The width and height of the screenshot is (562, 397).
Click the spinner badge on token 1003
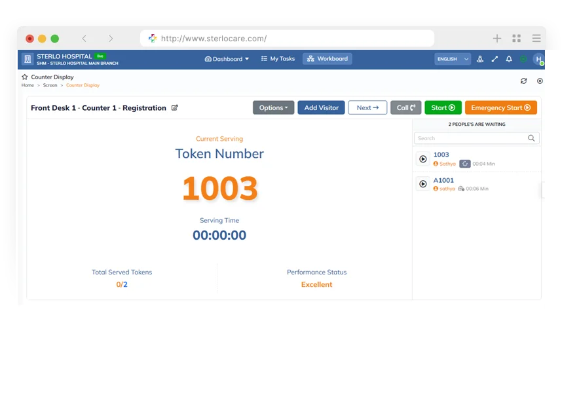[465, 164]
